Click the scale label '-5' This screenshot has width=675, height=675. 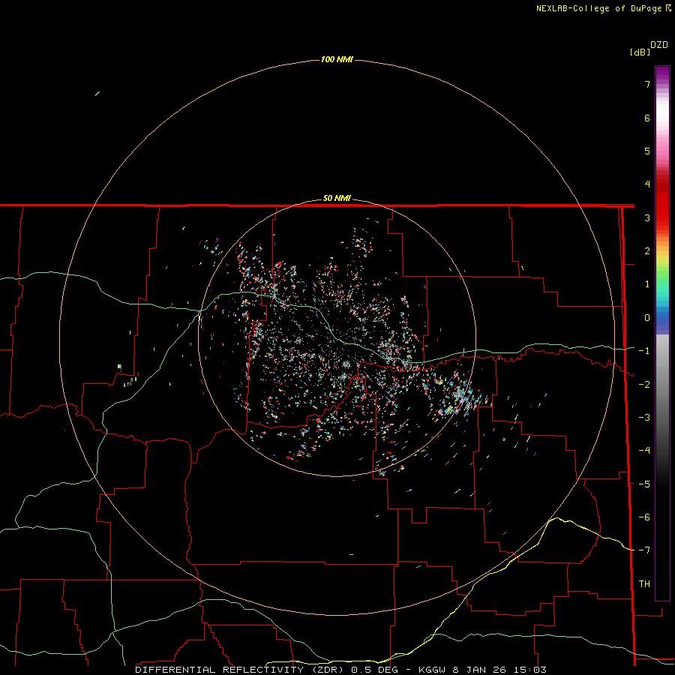(644, 484)
